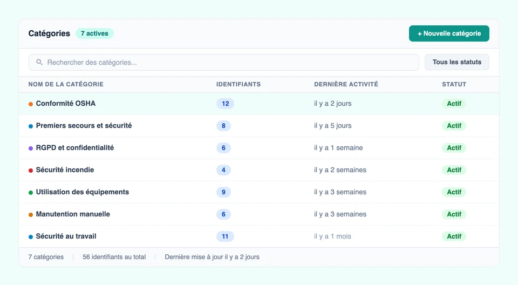Open the Sécurité incendie category
518x285 pixels.
click(x=65, y=170)
